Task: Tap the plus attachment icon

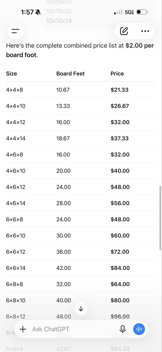Action: click(x=23, y=329)
